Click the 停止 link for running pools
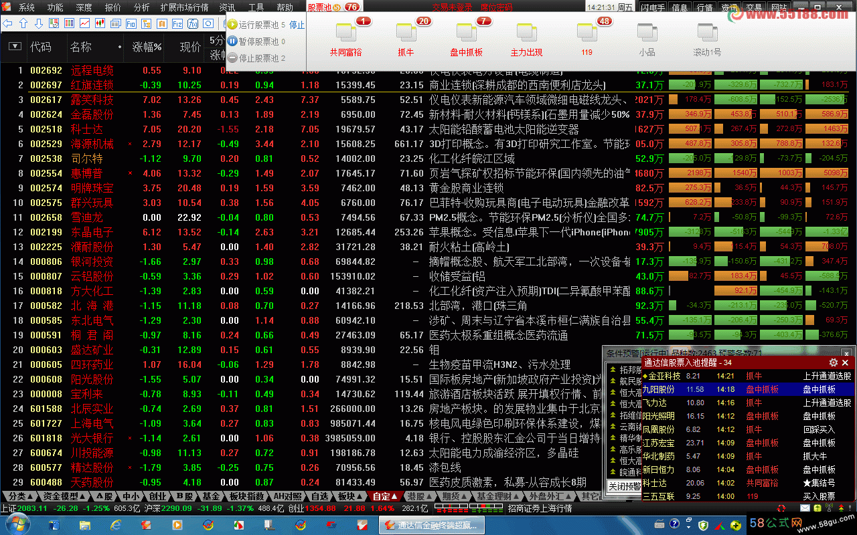This screenshot has width=857, height=535. [297, 25]
